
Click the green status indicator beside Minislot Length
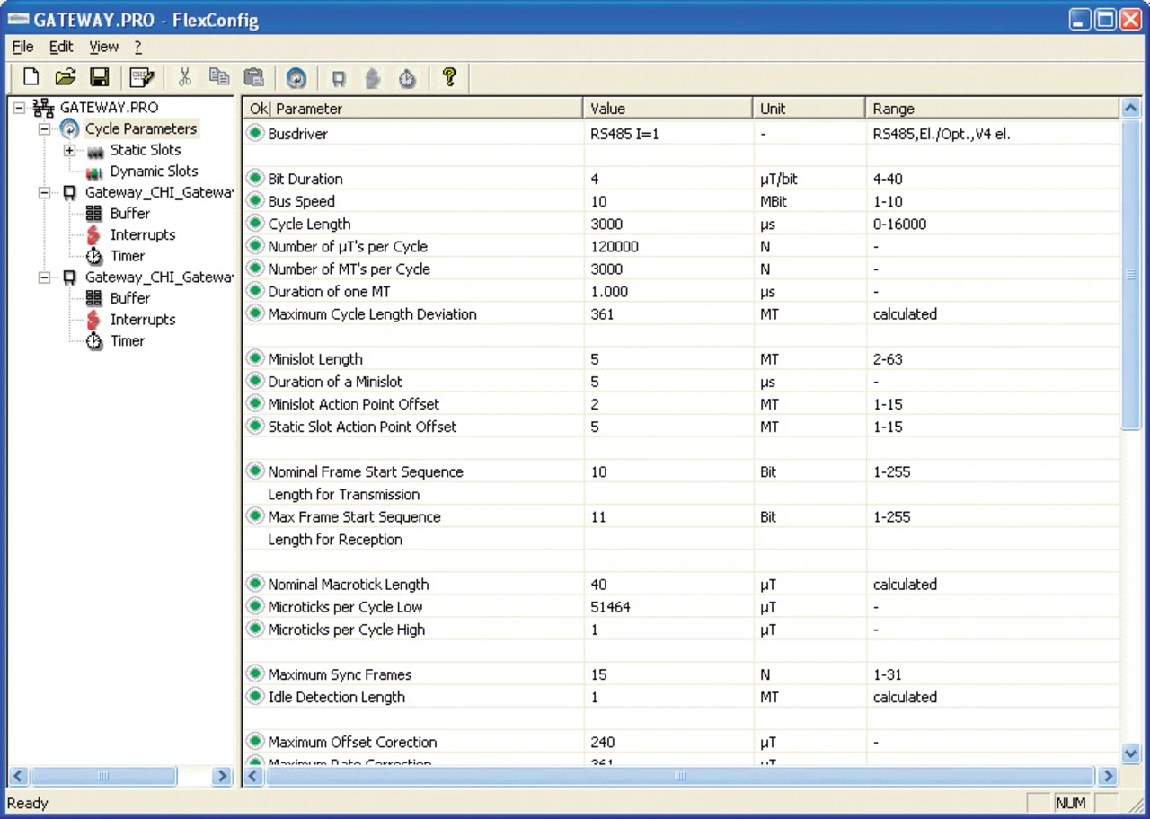[x=255, y=359]
